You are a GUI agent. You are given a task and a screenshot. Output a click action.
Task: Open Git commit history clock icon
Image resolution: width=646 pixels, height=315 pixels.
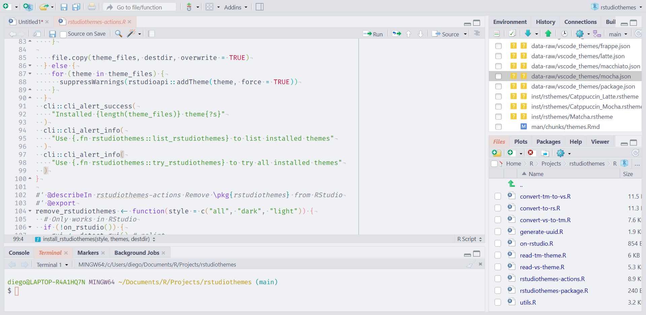pos(564,34)
